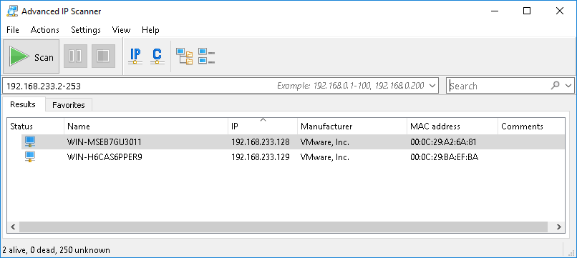Click the horizontal scrollbar right arrow
The image size is (577, 258).
pyautogui.click(x=558, y=227)
